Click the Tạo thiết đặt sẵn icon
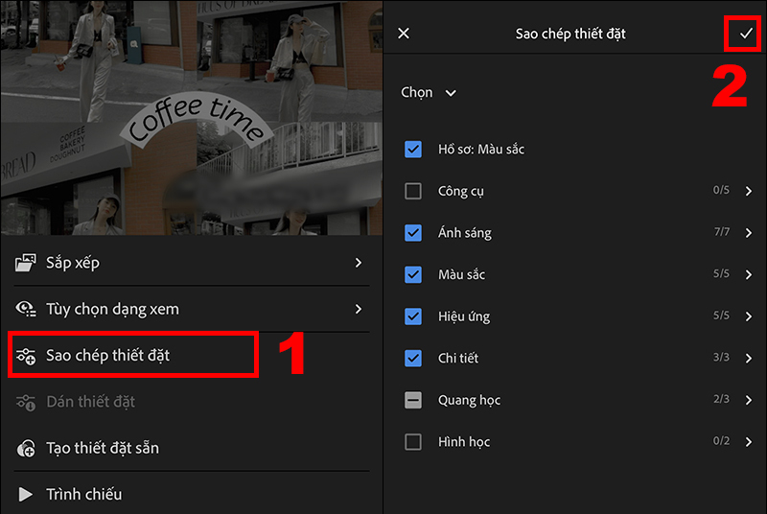 26,448
